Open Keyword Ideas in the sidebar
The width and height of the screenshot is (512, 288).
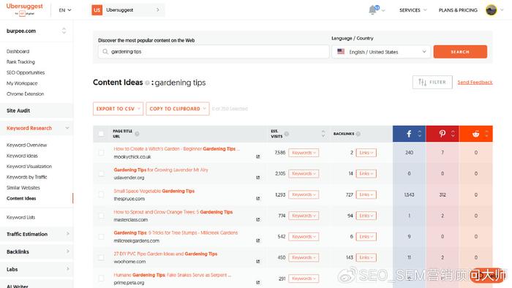point(22,156)
